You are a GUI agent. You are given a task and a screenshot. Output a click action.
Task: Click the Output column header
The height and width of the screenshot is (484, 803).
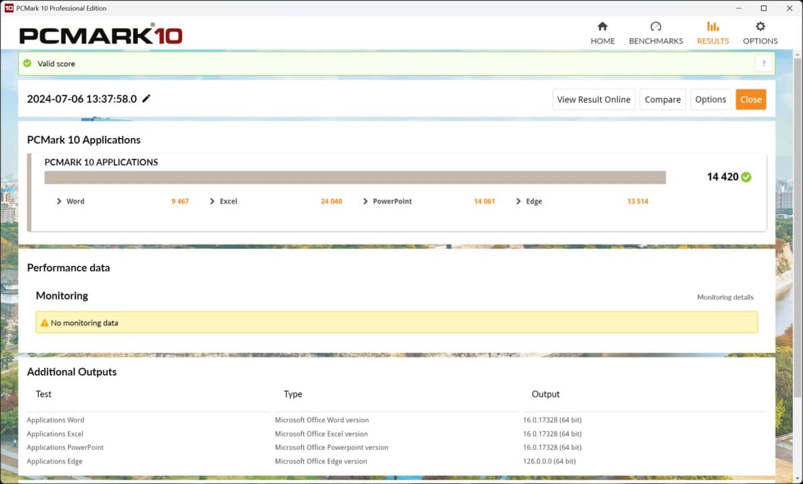(546, 394)
